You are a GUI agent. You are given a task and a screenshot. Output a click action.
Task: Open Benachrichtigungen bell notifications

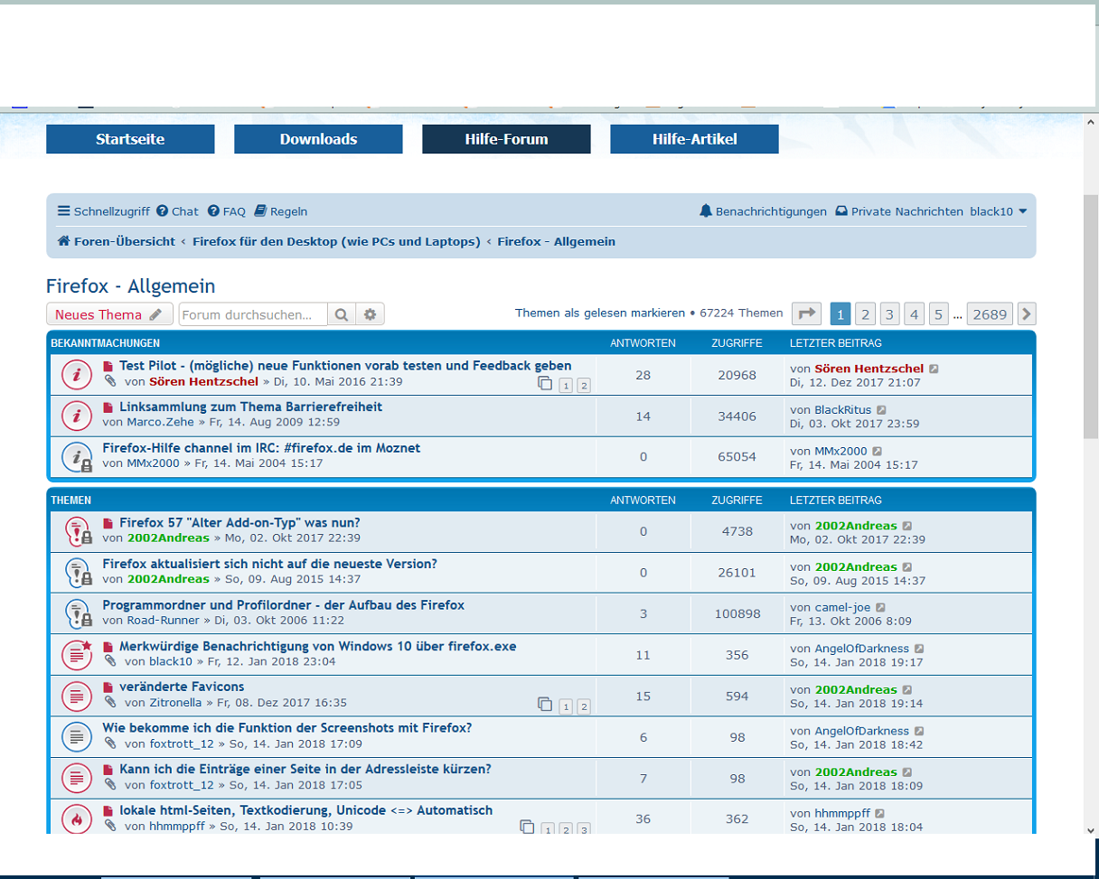pyautogui.click(x=763, y=211)
